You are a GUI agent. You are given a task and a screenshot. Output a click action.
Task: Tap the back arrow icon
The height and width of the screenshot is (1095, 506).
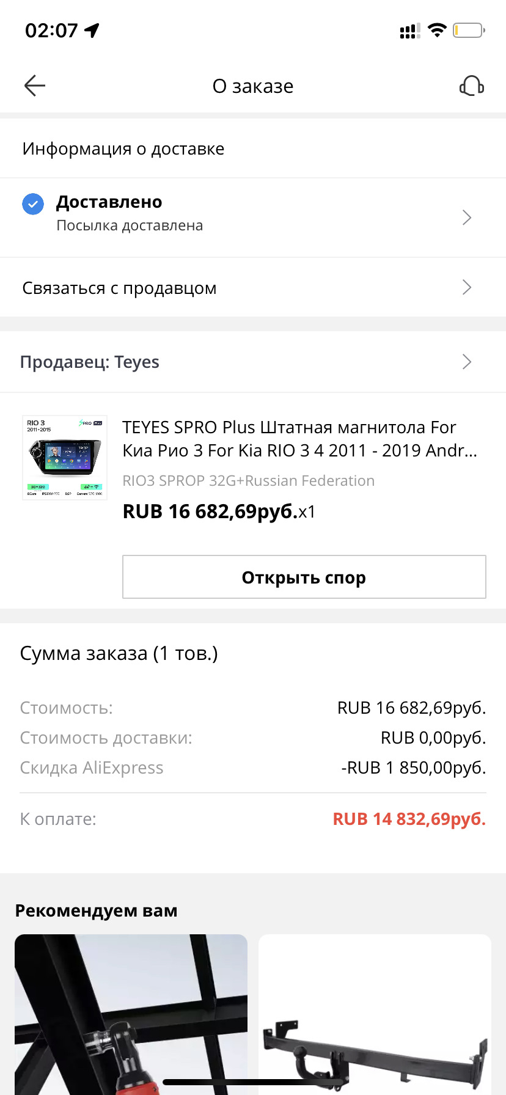[x=35, y=86]
